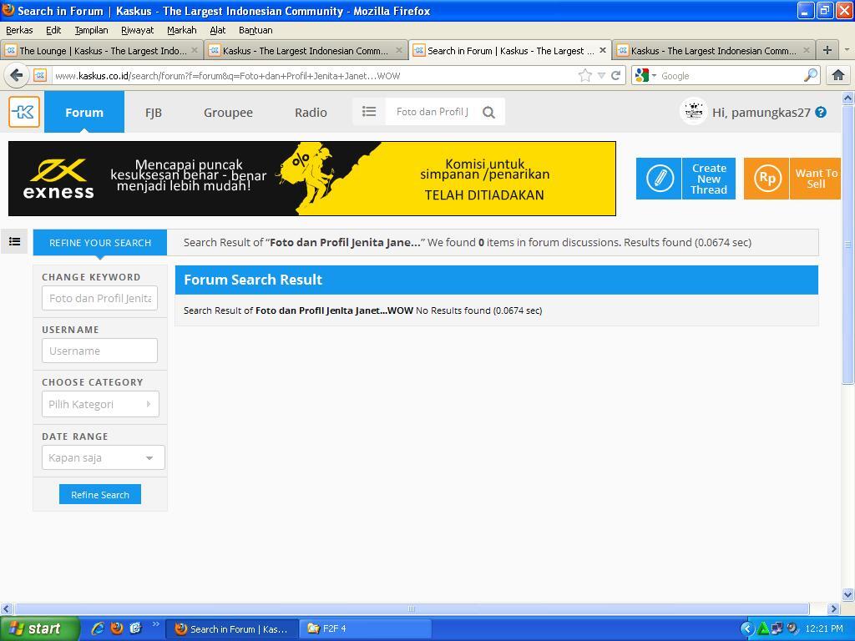This screenshot has height=641, width=855.
Task: Open the Berkas menu
Action: [19, 30]
